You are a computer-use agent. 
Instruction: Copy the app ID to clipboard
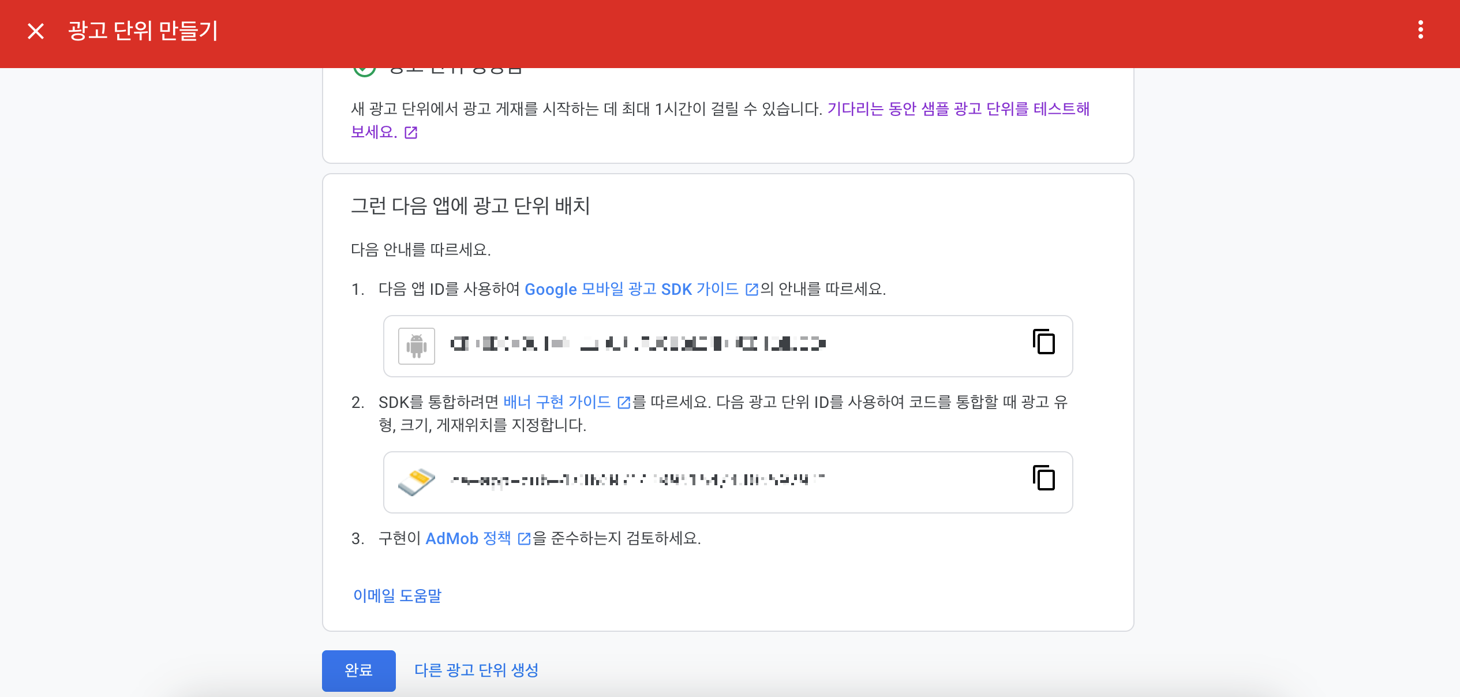[1043, 342]
